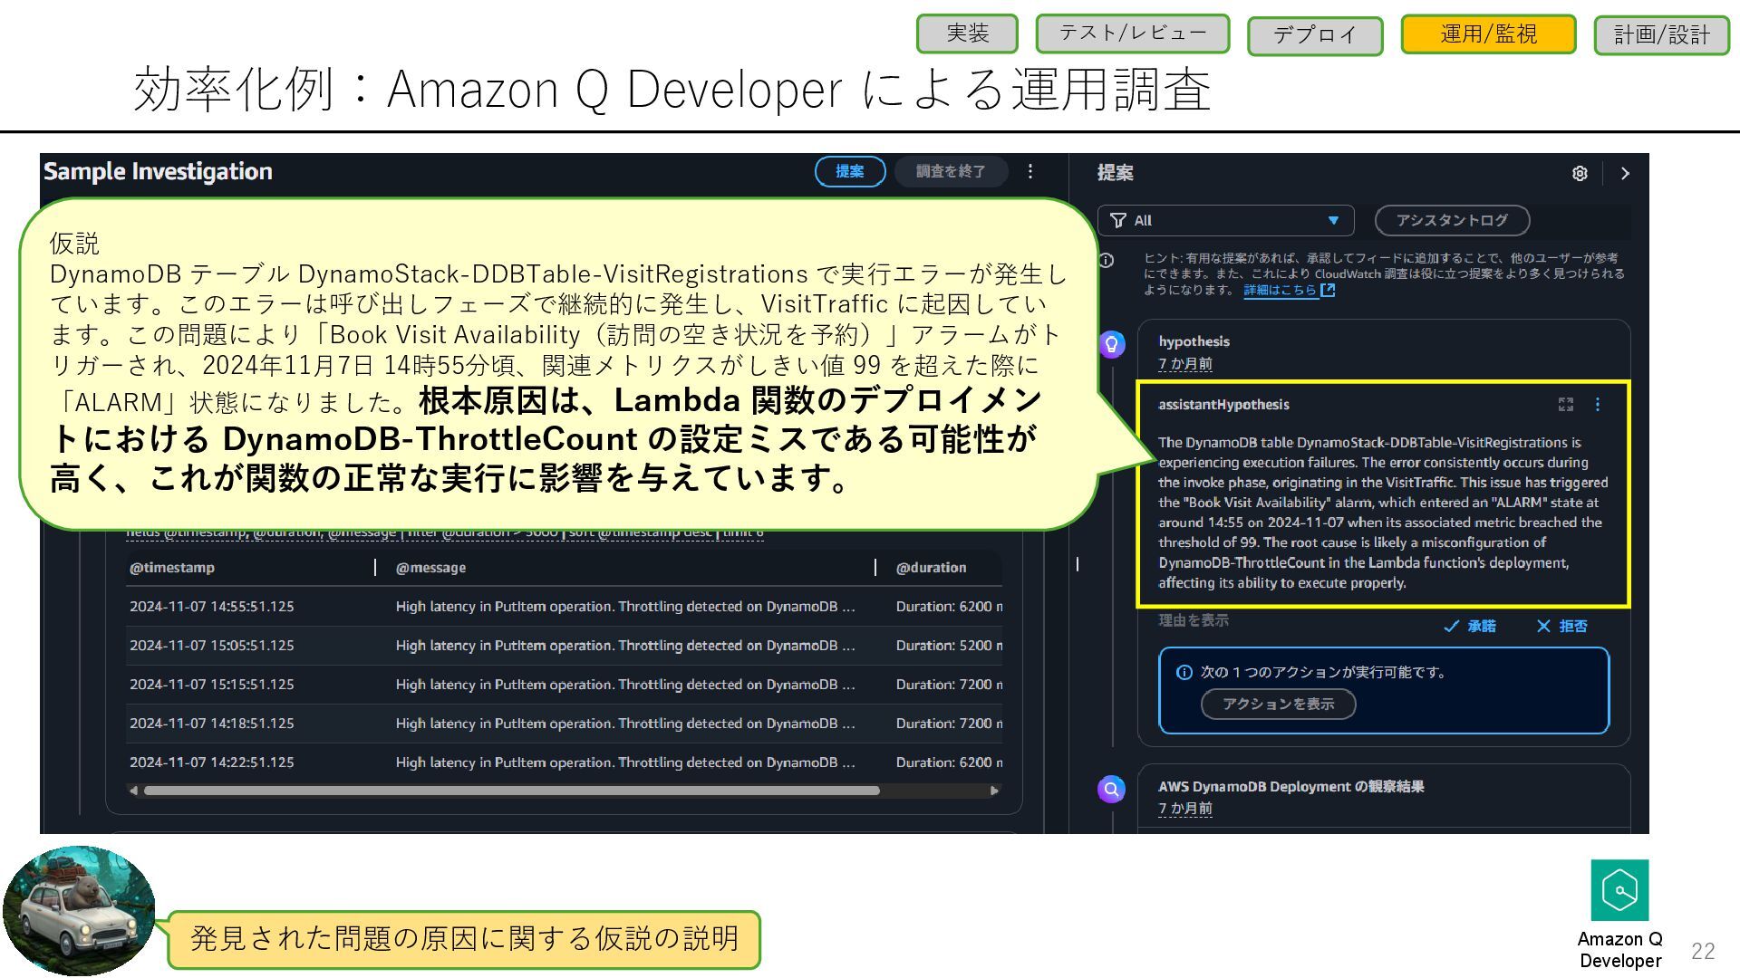Viewport: 1740px width, 978px height.
Task: Reject the hypothesis with 拒否
Action: click(1561, 626)
